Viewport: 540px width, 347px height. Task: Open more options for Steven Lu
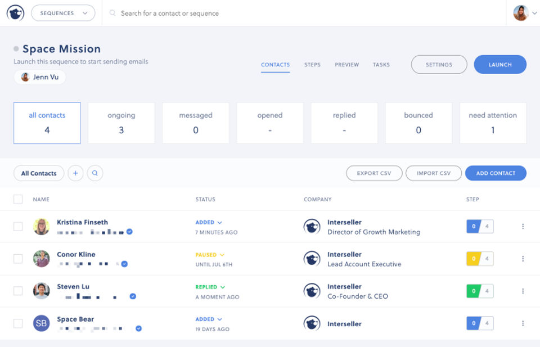[523, 291]
